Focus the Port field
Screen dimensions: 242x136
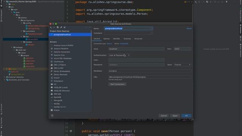182,49
